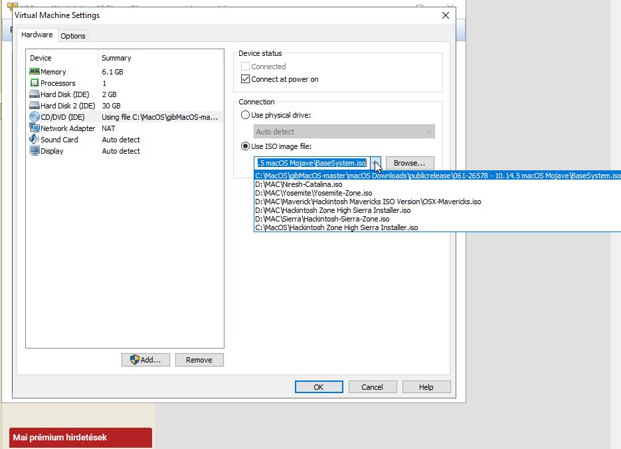The height and width of the screenshot is (449, 621).
Task: Confirm settings with OK button
Action: click(319, 387)
